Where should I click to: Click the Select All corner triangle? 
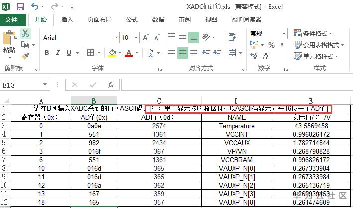(6, 100)
